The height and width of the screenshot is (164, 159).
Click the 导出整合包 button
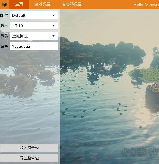point(29,158)
